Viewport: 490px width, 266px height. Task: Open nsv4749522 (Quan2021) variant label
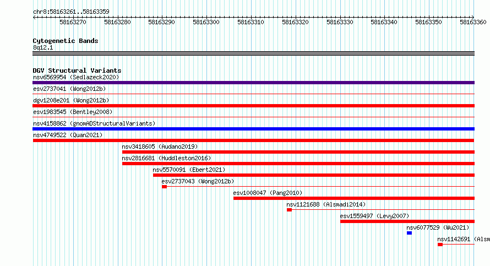tap(68, 135)
